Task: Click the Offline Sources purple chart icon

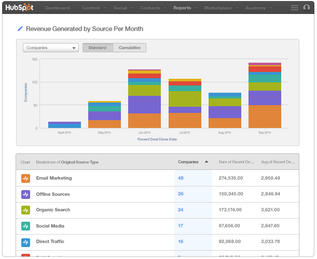Action: 26,194
